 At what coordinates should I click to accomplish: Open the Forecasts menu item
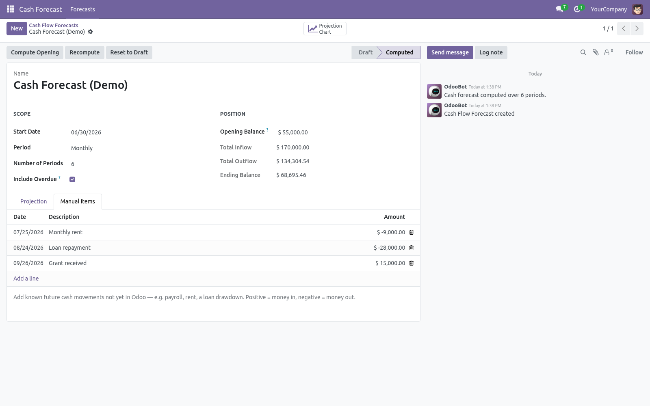click(x=82, y=9)
